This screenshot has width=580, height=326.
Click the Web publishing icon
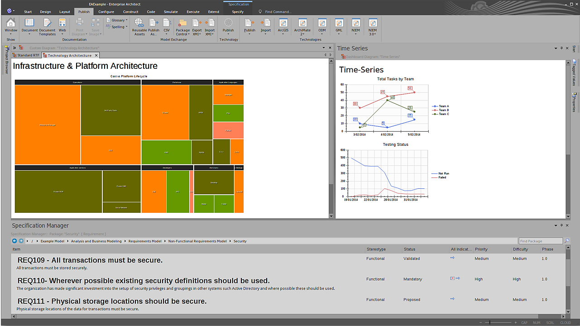[62, 22]
